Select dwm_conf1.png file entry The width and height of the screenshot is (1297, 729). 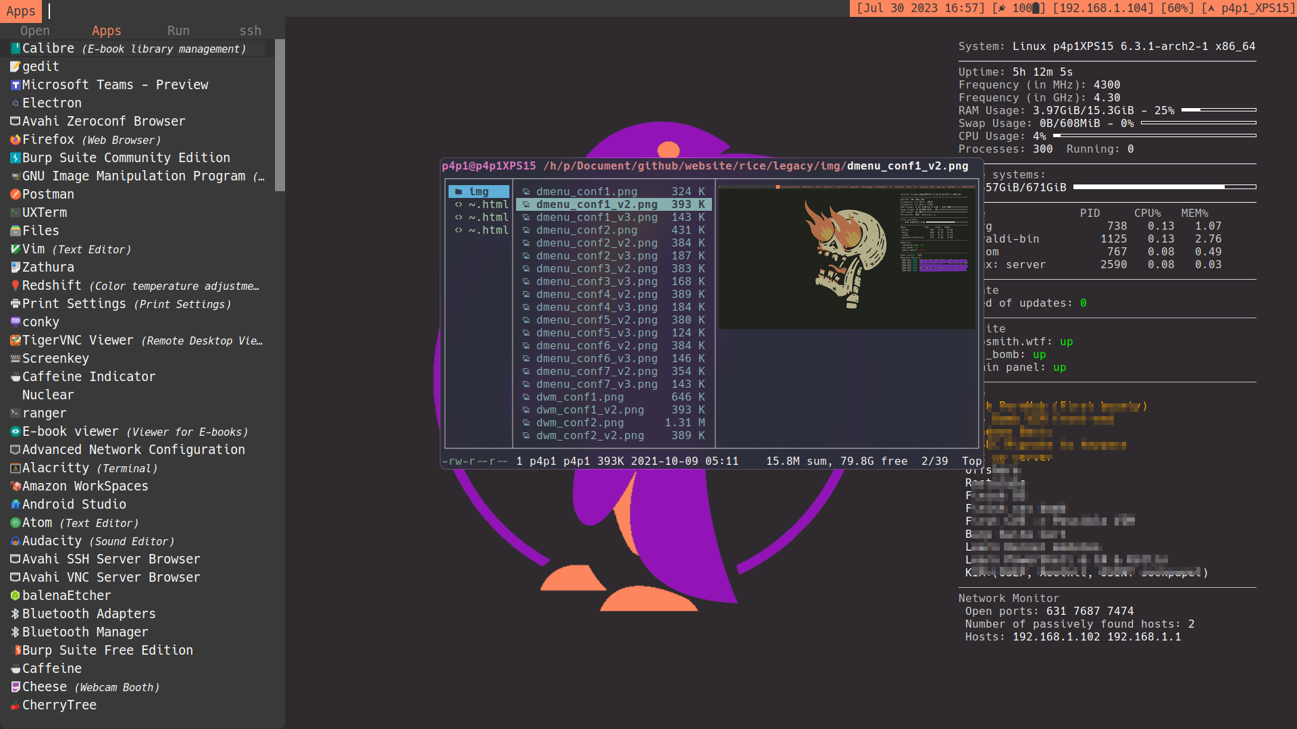[580, 397]
